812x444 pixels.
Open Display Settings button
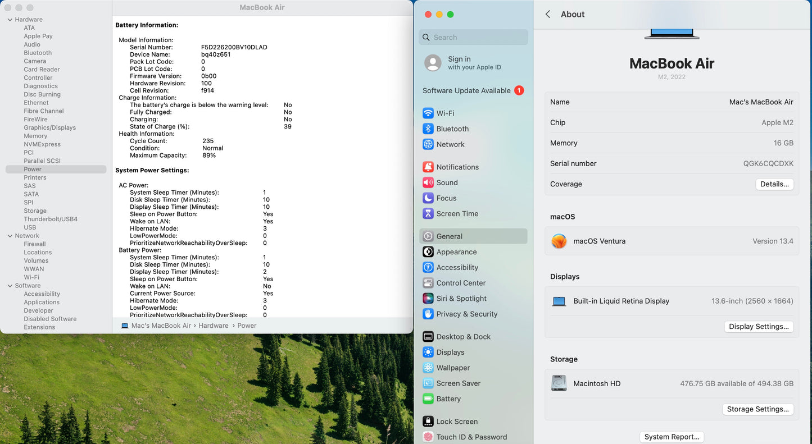point(759,327)
